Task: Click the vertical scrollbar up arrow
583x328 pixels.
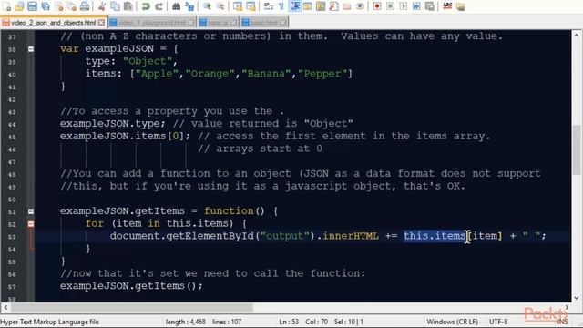Action: coord(577,36)
